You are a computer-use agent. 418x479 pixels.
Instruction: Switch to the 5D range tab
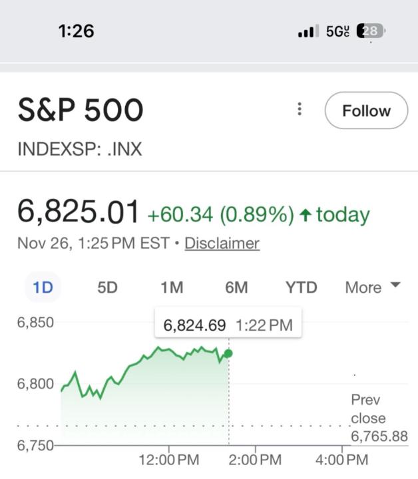coord(107,288)
